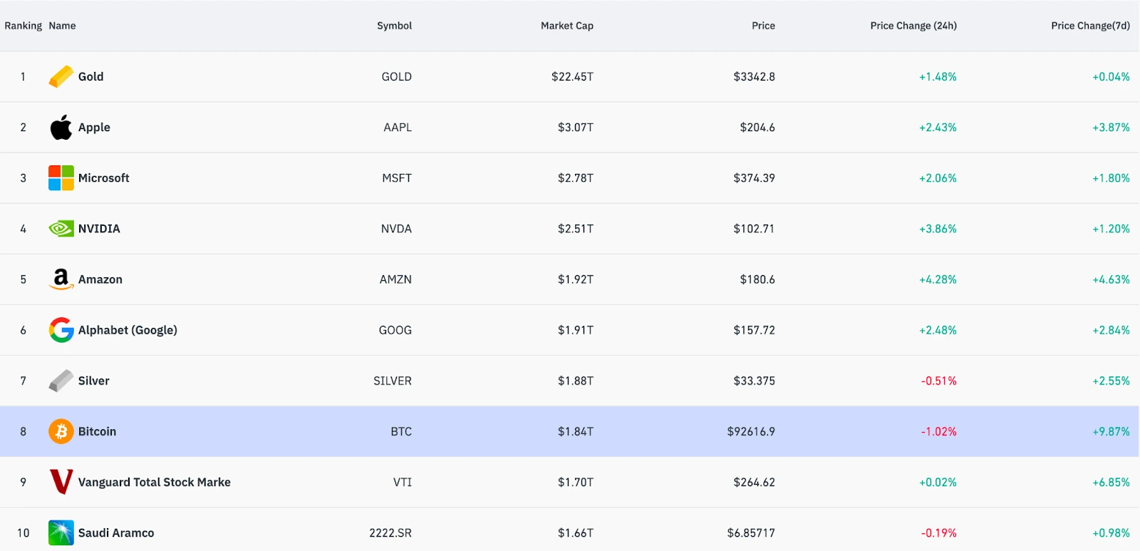The height and width of the screenshot is (551, 1140).
Task: Click the orange Bitcoin logo
Action: [61, 431]
